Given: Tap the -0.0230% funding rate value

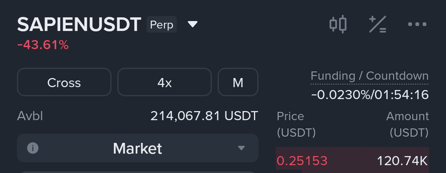Looking at the screenshot, I should click(341, 95).
